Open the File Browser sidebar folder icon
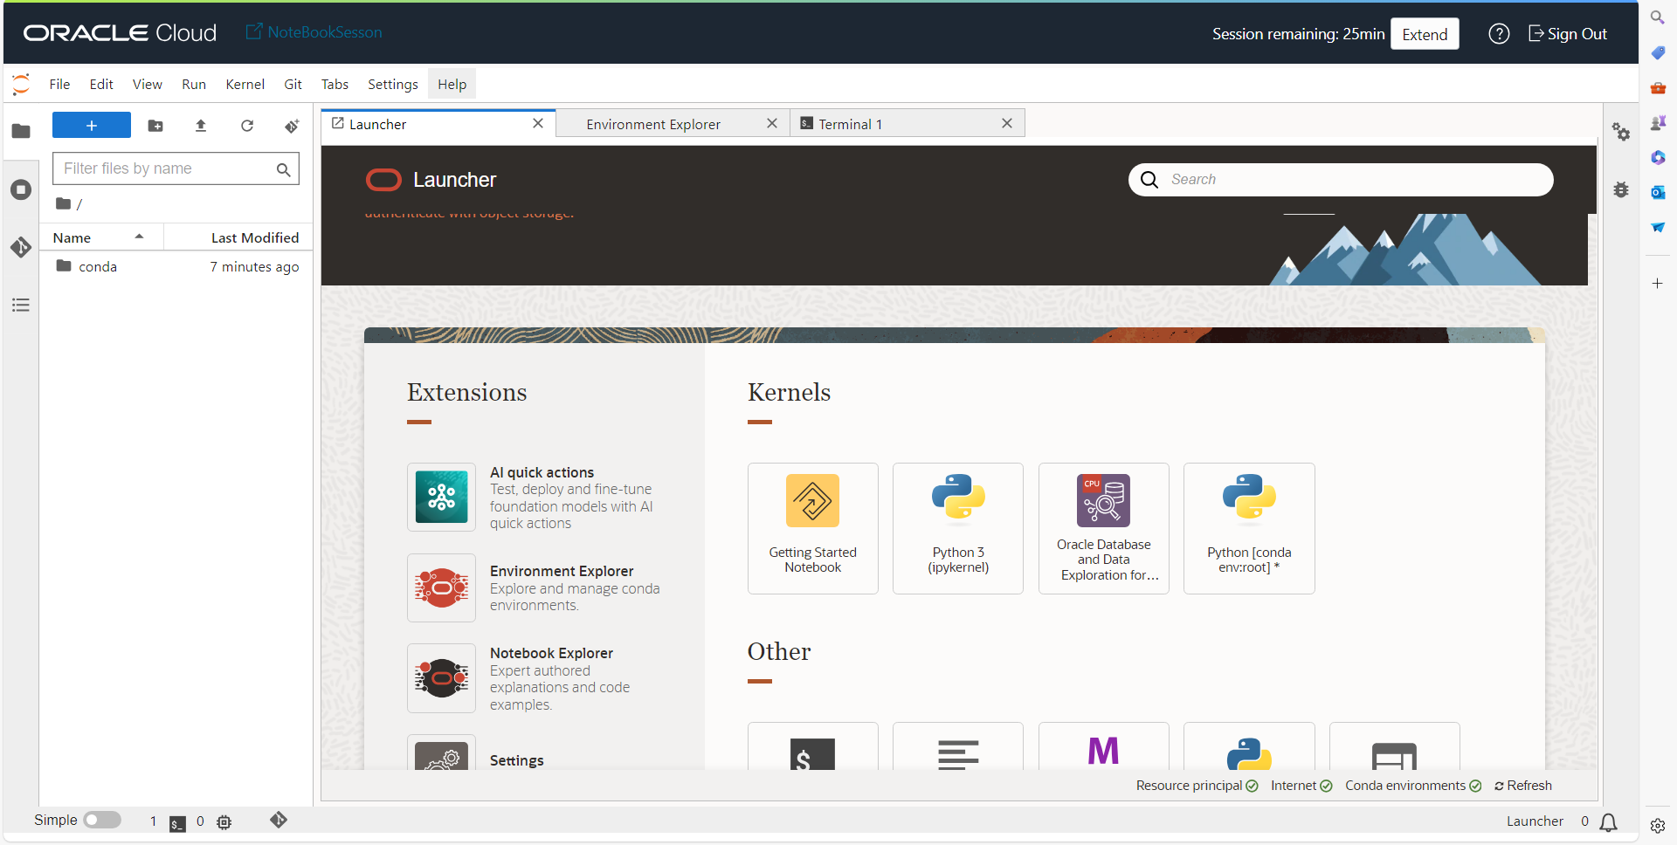Image resolution: width=1677 pixels, height=845 pixels. pos(21,131)
